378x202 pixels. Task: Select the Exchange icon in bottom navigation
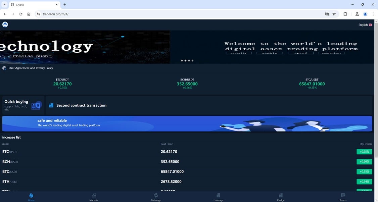coord(156,195)
